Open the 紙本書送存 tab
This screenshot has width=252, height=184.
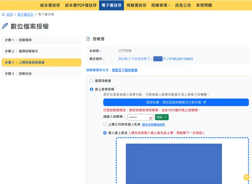[50, 5]
